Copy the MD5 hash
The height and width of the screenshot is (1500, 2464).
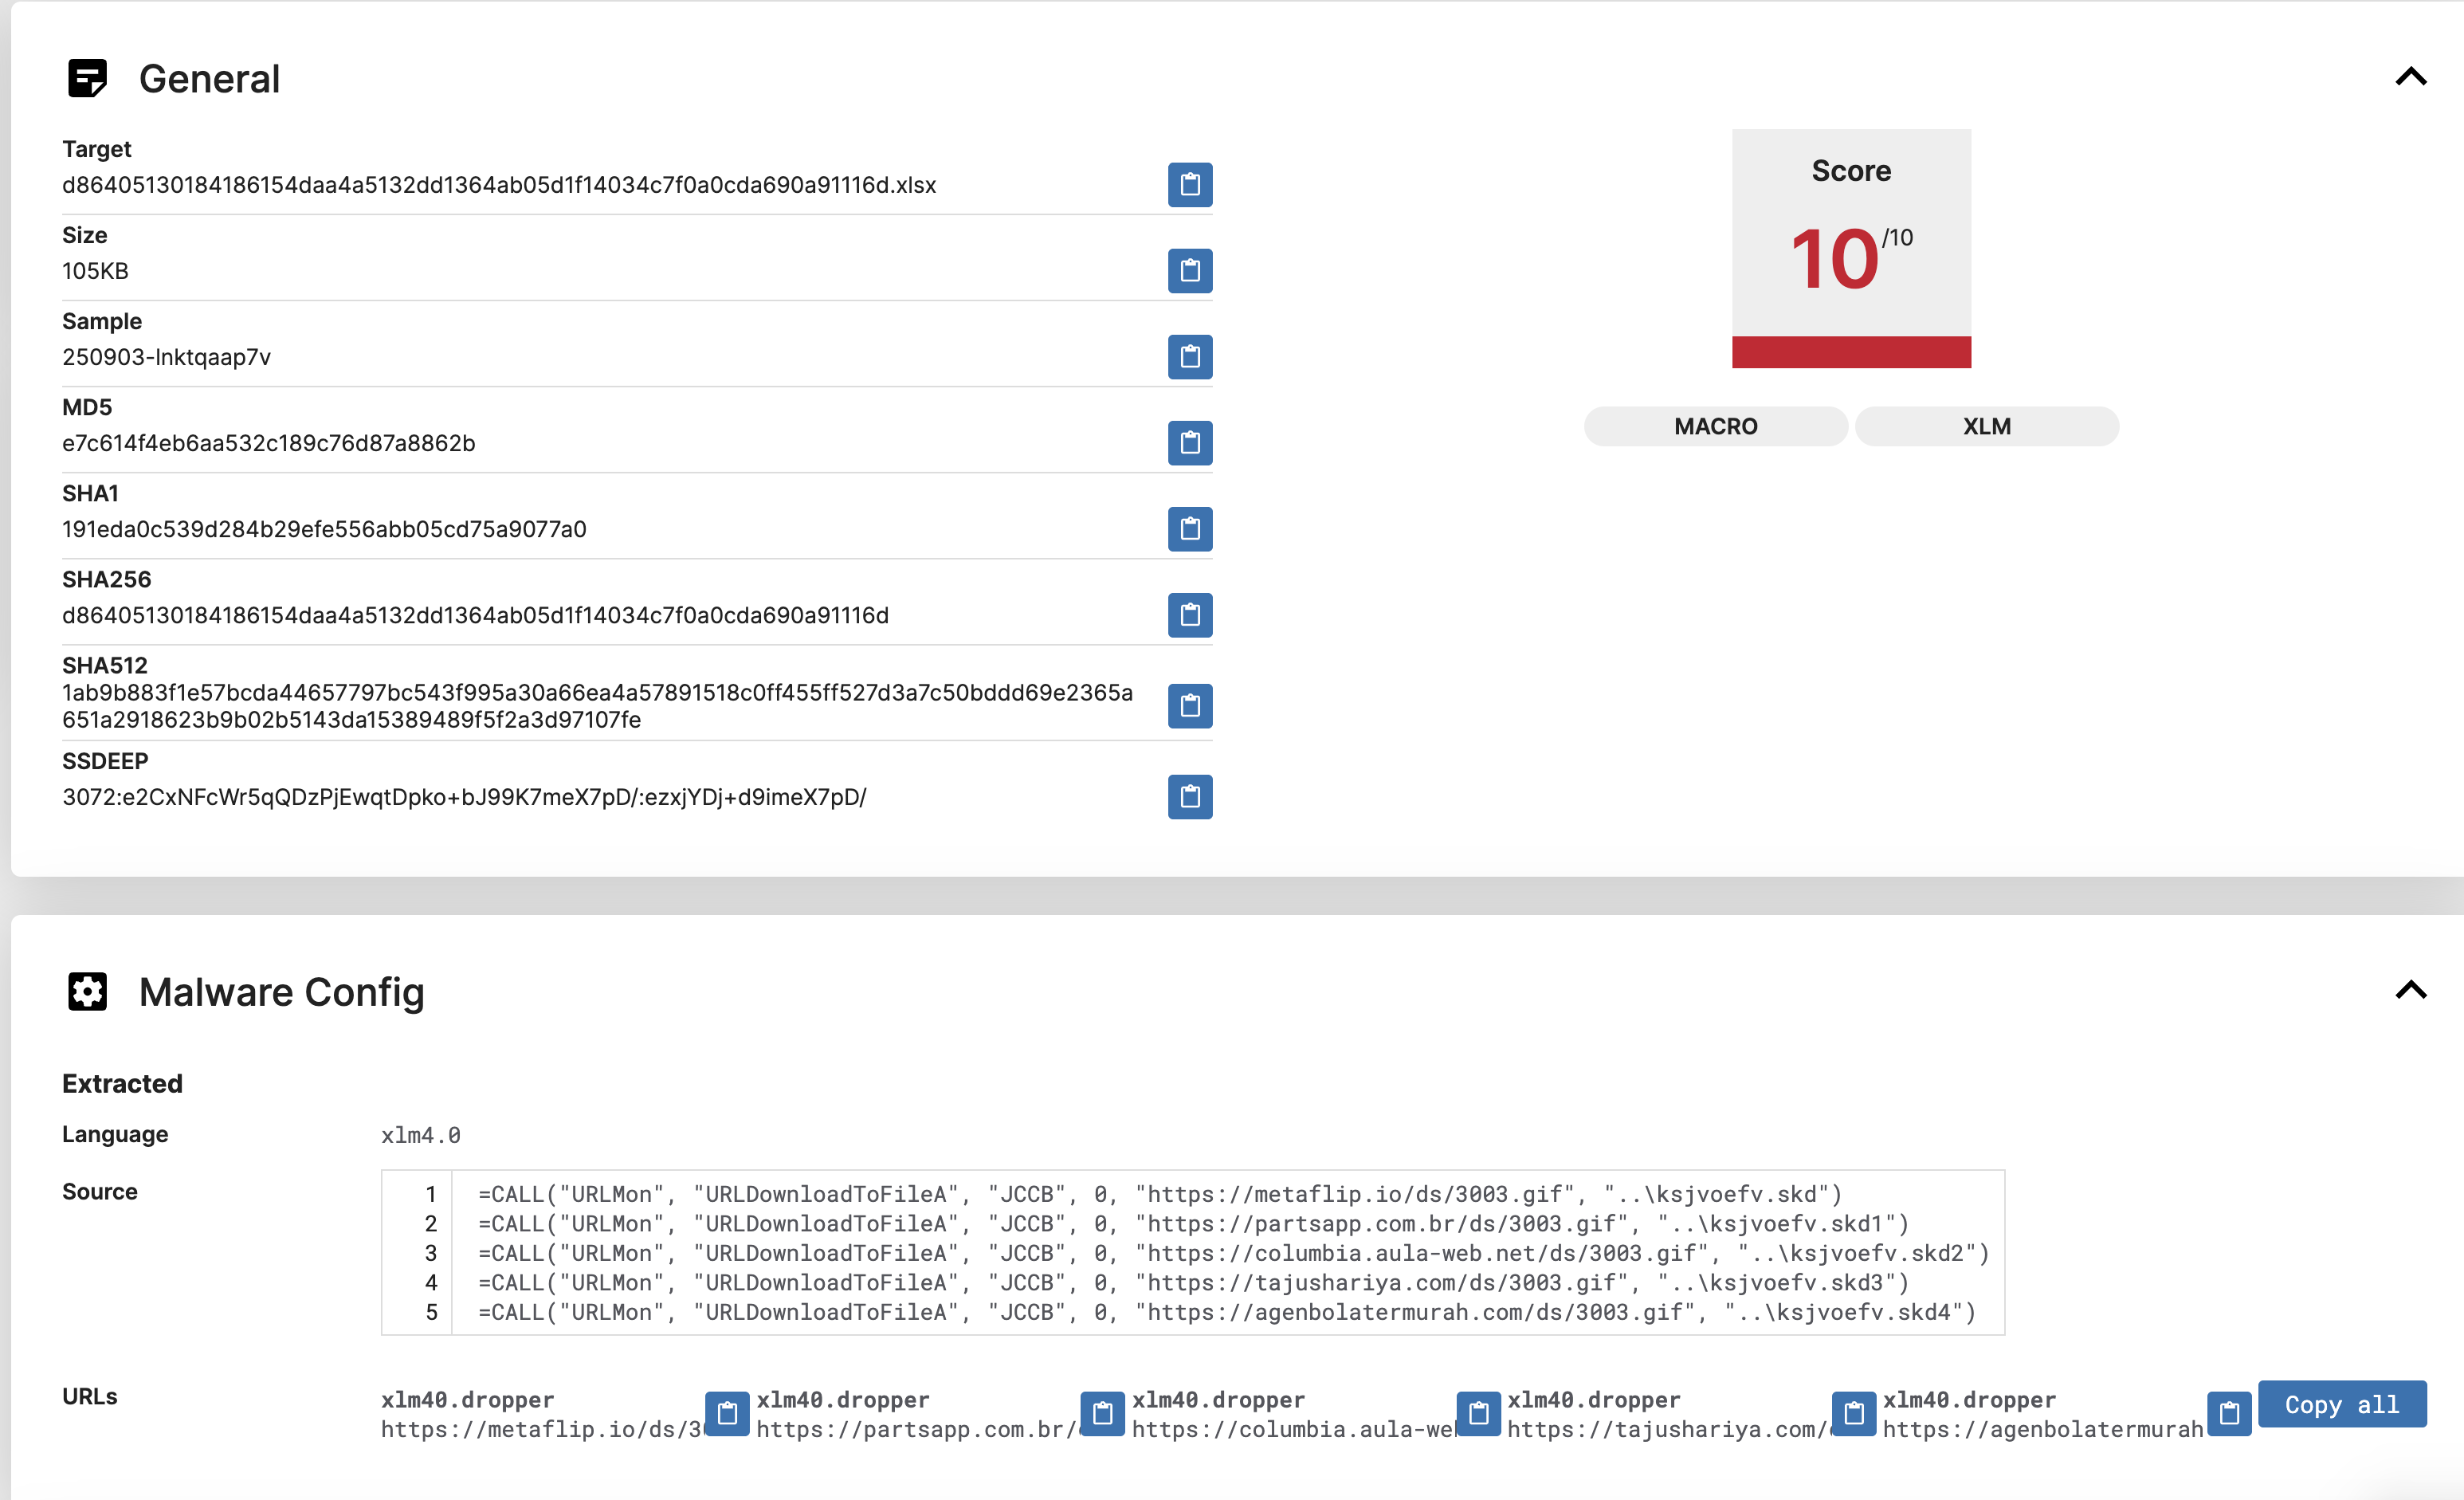pyautogui.click(x=1189, y=442)
